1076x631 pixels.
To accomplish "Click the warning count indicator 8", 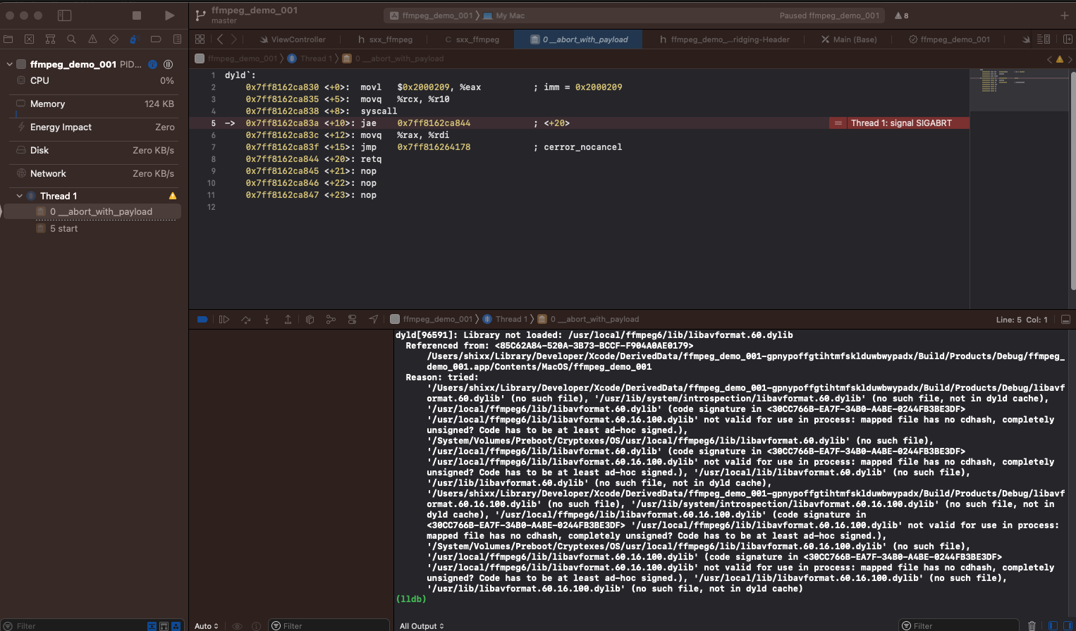I will (902, 15).
